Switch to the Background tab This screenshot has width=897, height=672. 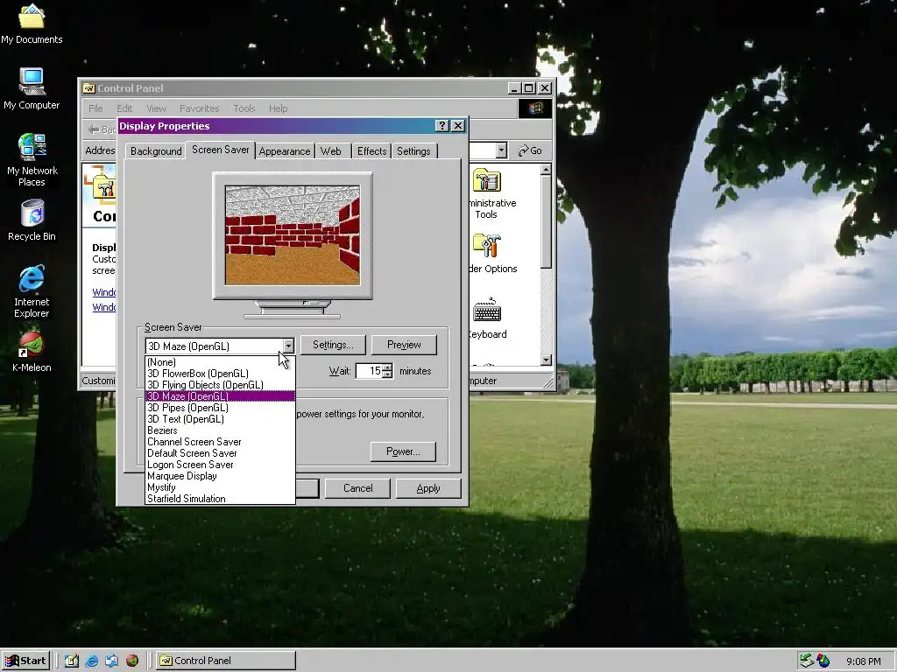(x=156, y=150)
